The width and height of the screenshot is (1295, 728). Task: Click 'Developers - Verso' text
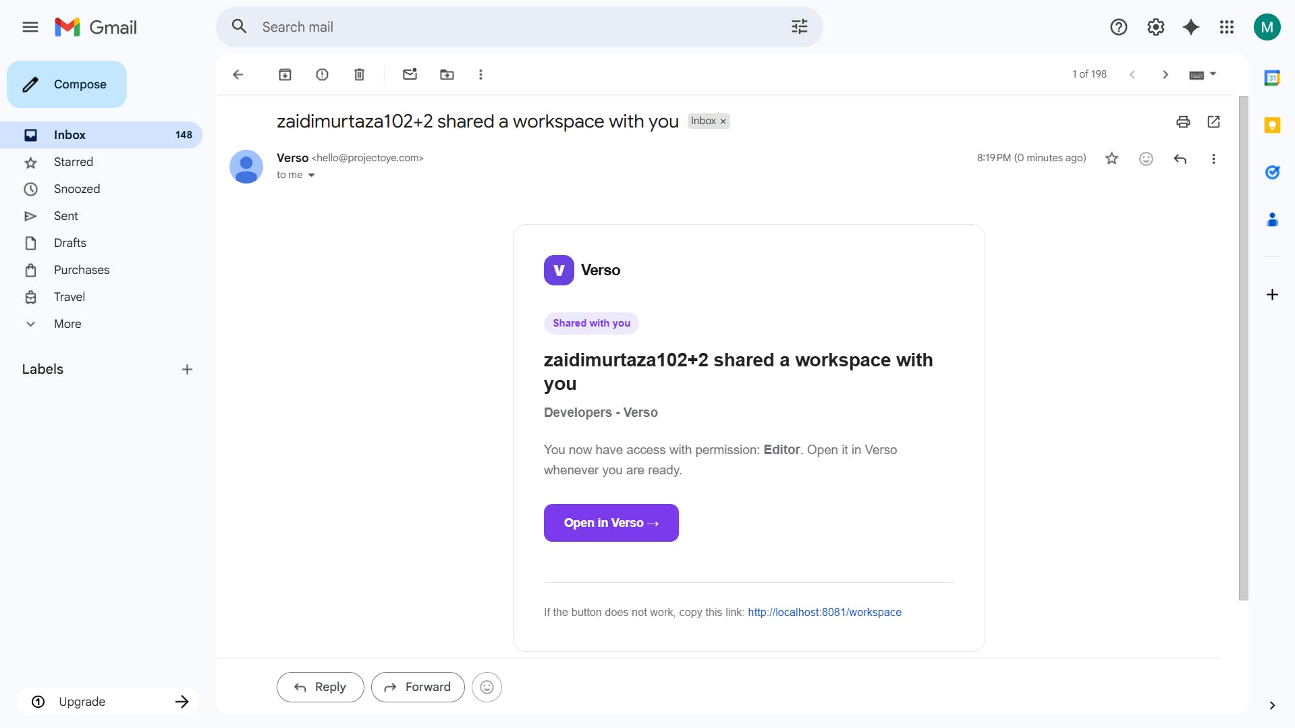click(x=601, y=412)
